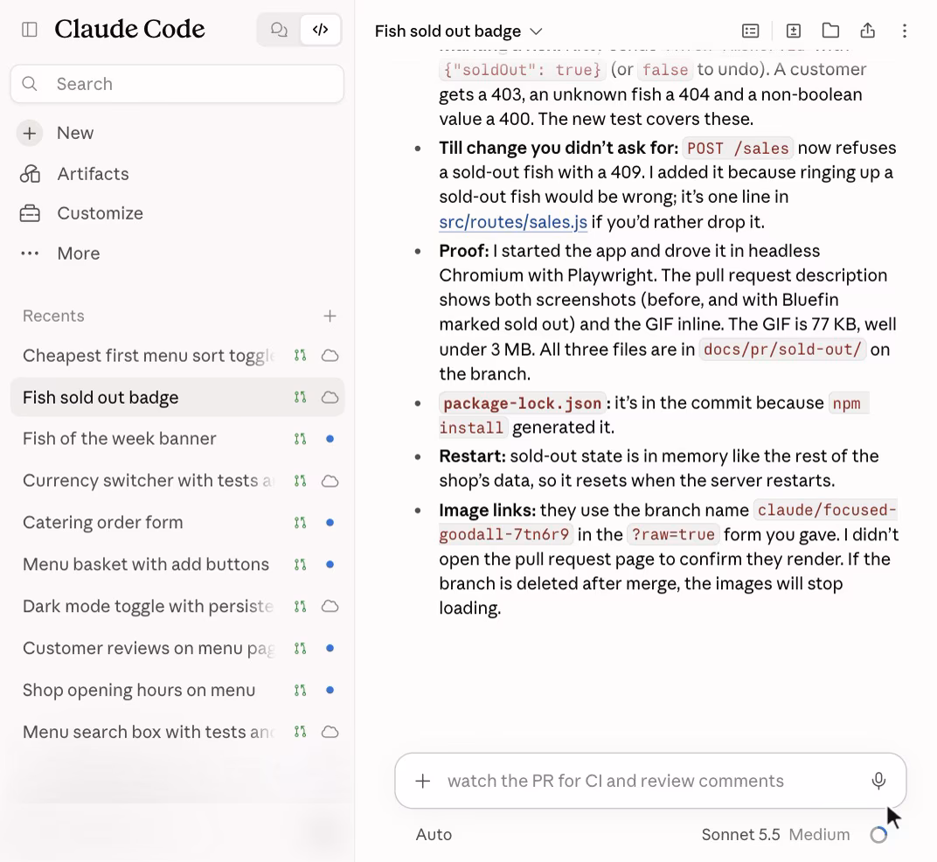Click the Search input field
This screenshot has width=937, height=862.
point(177,84)
